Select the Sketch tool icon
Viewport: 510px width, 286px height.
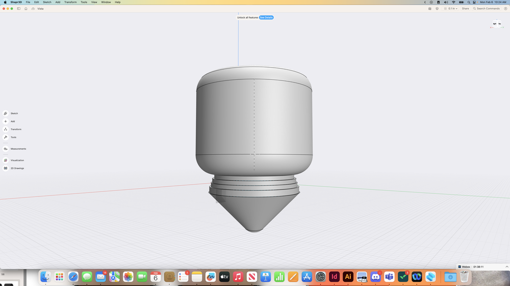[6, 113]
